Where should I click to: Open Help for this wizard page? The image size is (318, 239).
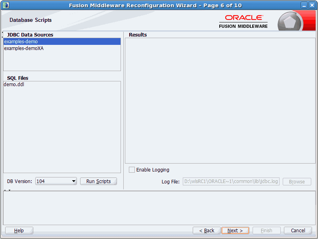tap(19, 231)
